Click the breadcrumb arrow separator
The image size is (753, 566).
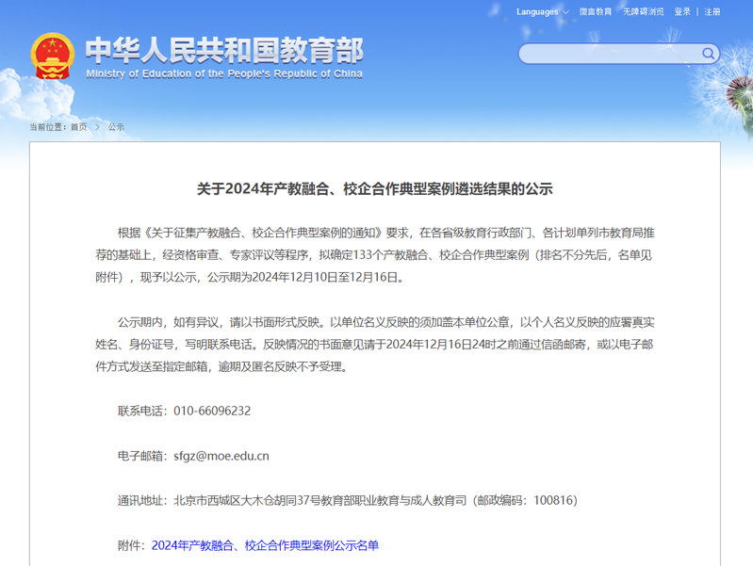point(97,126)
